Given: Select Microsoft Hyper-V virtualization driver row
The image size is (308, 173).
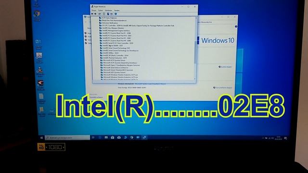Looking at the screenshot, I should (120, 65).
